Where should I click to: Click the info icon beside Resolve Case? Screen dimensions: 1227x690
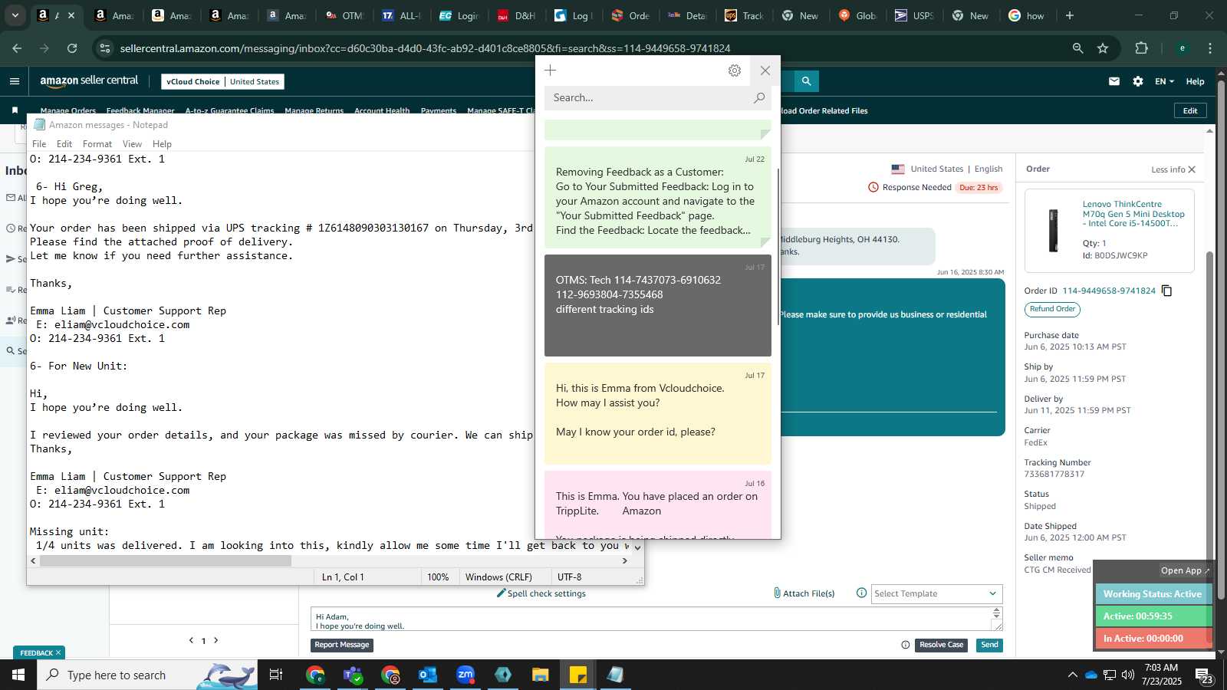click(x=905, y=645)
